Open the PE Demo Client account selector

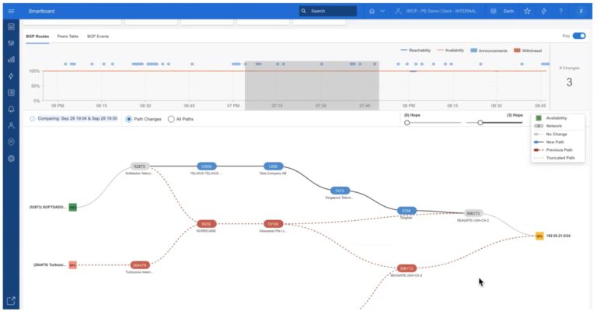pyautogui.click(x=441, y=11)
